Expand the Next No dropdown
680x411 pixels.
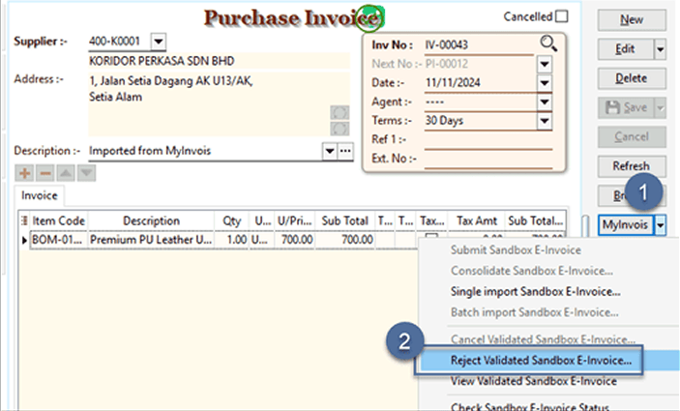tap(545, 64)
